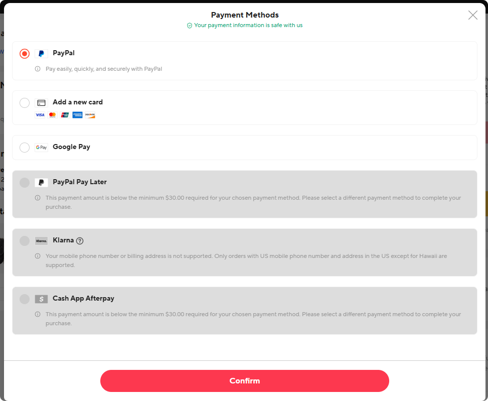Click the American Express card logo
The width and height of the screenshot is (488, 401).
pyautogui.click(x=77, y=115)
